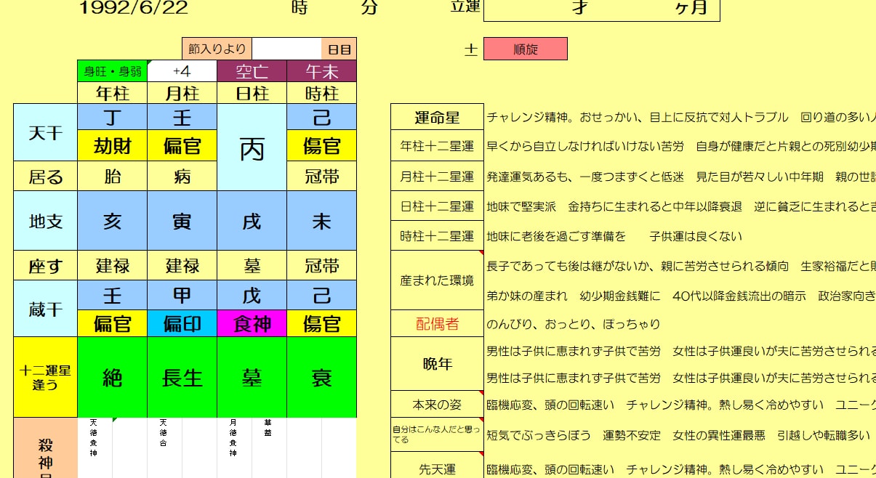Click the 自分はこんな人だと思ってる label
Viewport: 876px width, 478px height.
(437, 434)
